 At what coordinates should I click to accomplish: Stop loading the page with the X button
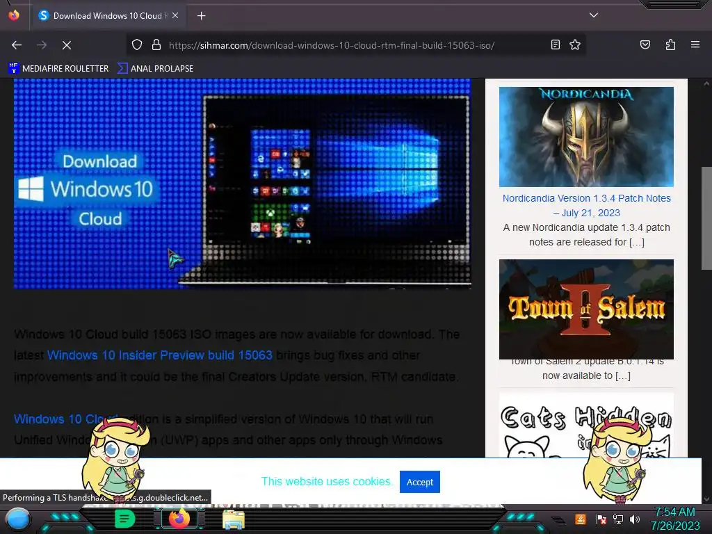(66, 45)
